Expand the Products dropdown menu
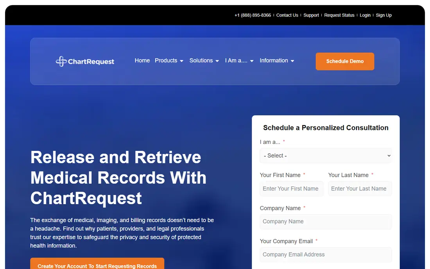This screenshot has width=430, height=269. [169, 61]
